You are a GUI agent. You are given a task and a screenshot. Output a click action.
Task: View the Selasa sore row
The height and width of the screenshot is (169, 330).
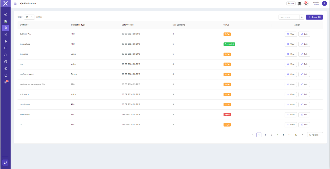(x=291, y=115)
